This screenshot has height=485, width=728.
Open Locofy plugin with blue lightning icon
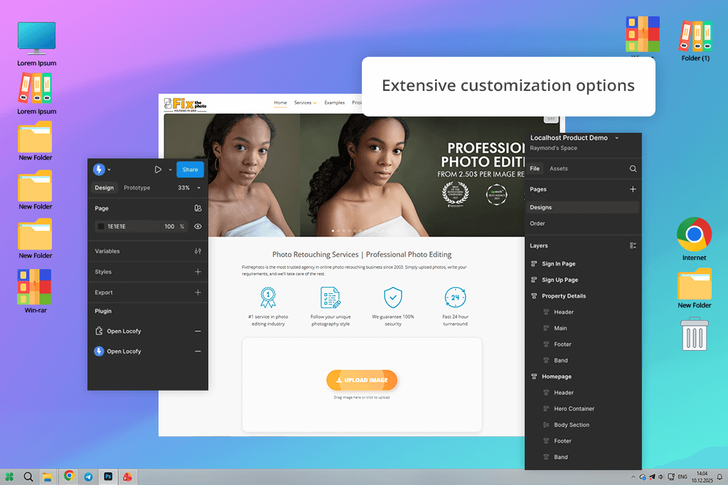[99, 351]
